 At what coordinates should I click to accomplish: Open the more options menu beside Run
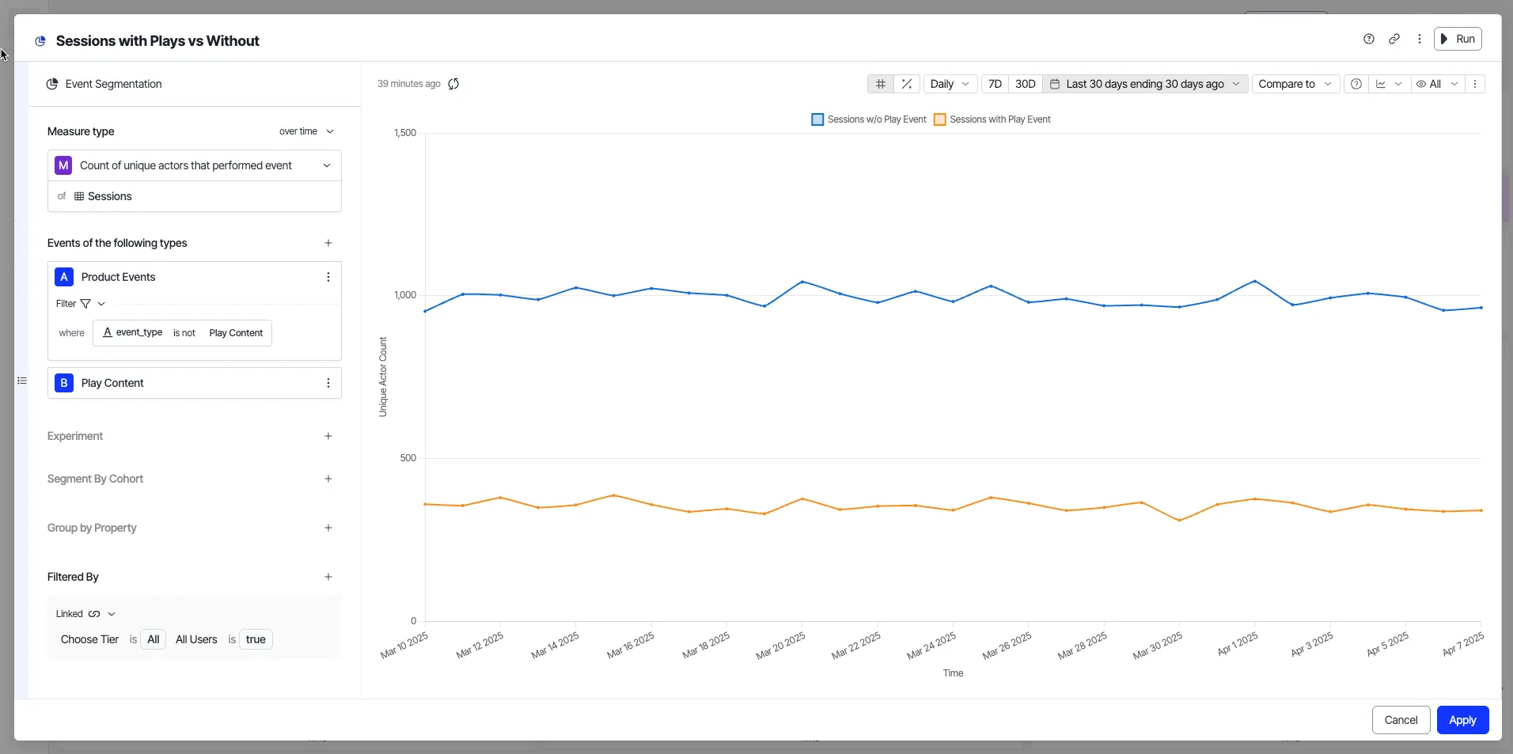tap(1420, 39)
